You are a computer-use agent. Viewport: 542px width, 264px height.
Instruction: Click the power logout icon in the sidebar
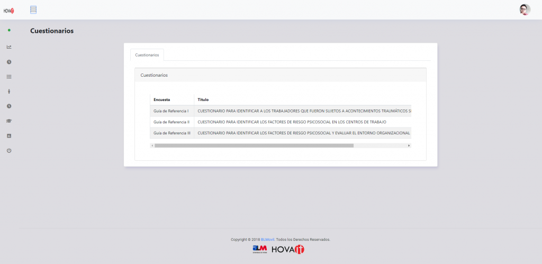pyautogui.click(x=9, y=151)
